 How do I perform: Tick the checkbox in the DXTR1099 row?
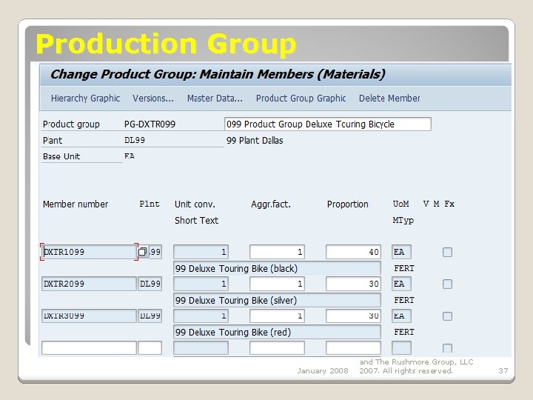(x=447, y=252)
